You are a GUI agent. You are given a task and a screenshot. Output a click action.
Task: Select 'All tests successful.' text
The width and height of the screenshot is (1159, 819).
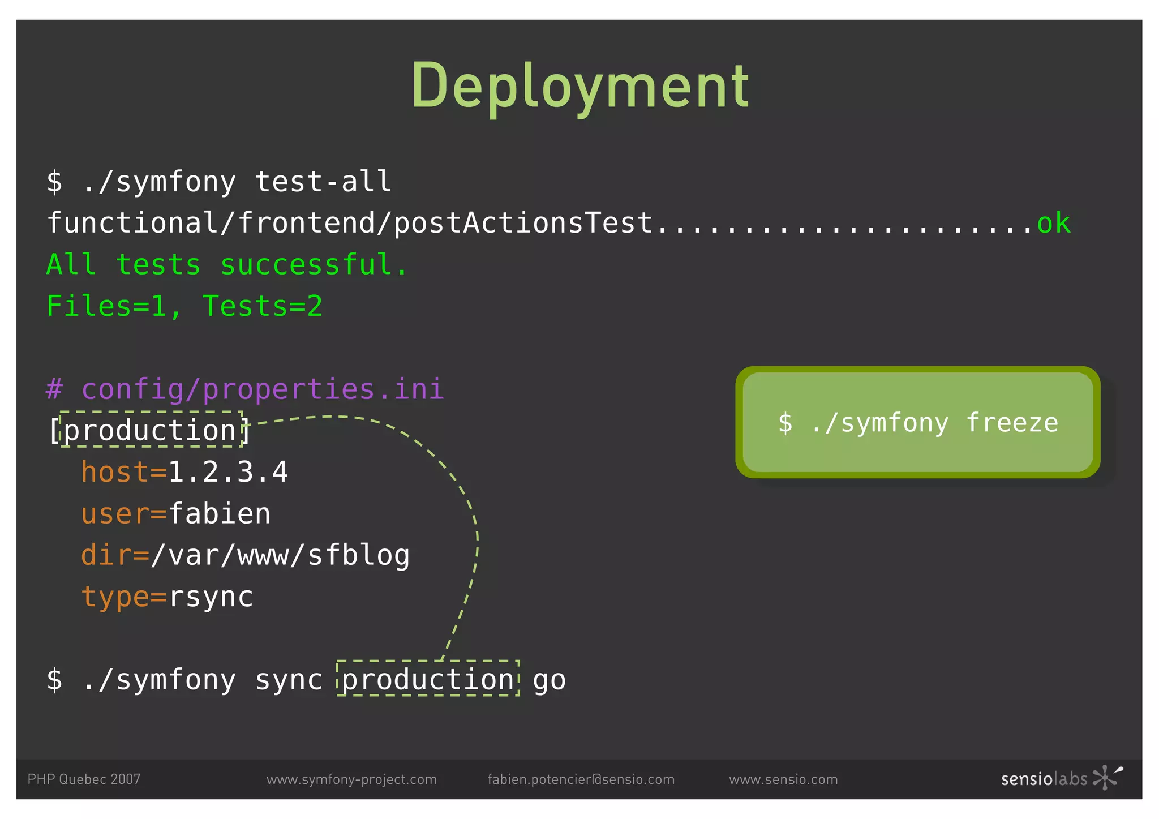tap(227, 264)
